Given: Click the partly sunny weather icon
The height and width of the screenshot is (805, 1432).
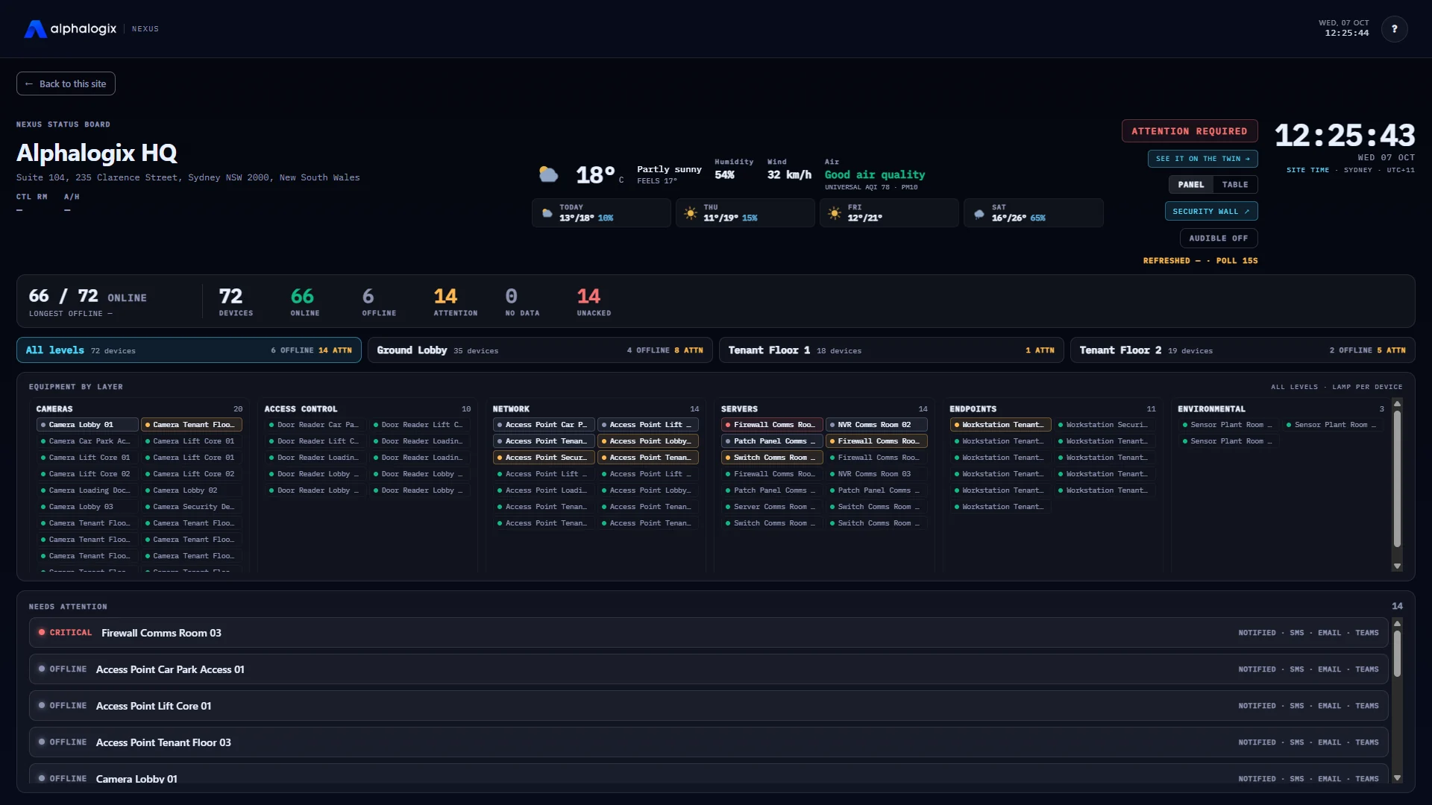Looking at the screenshot, I should (548, 174).
